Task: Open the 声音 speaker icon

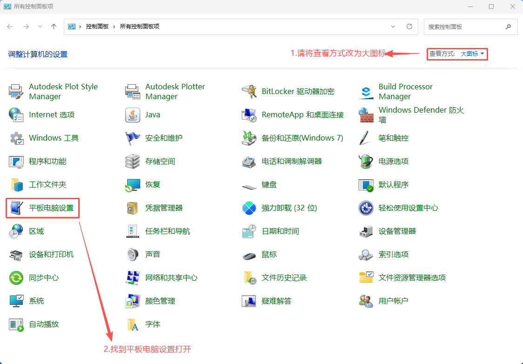Action: (x=133, y=255)
